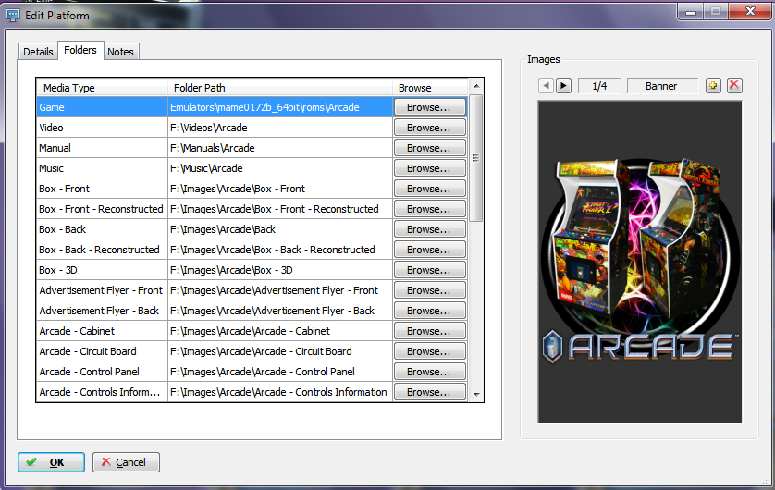The width and height of the screenshot is (775, 490).
Task: Browse for Arcade - Controls Information folder
Action: (x=429, y=392)
